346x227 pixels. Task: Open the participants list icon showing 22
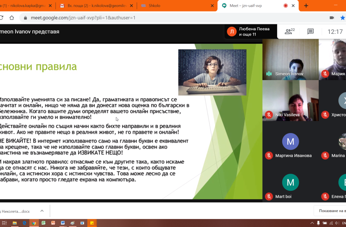[x=290, y=31]
